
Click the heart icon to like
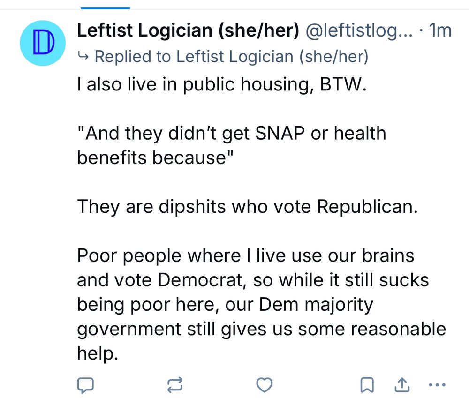coord(265,385)
